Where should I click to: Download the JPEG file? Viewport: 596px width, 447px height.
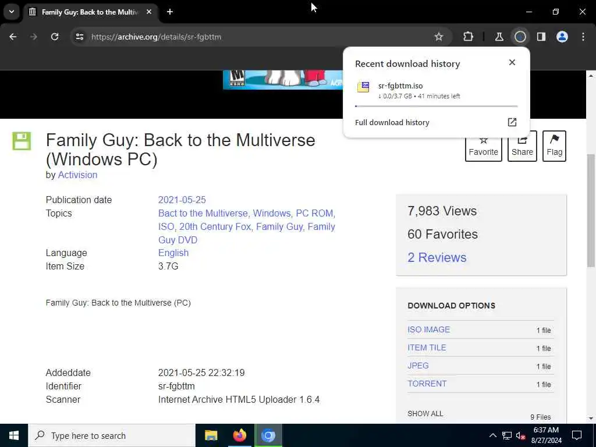(x=418, y=366)
